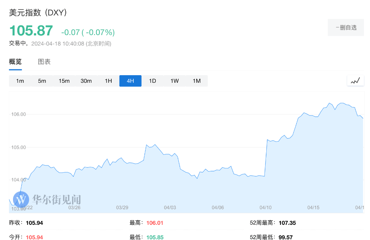Click the 交易中 trading status text

(x=17, y=43)
